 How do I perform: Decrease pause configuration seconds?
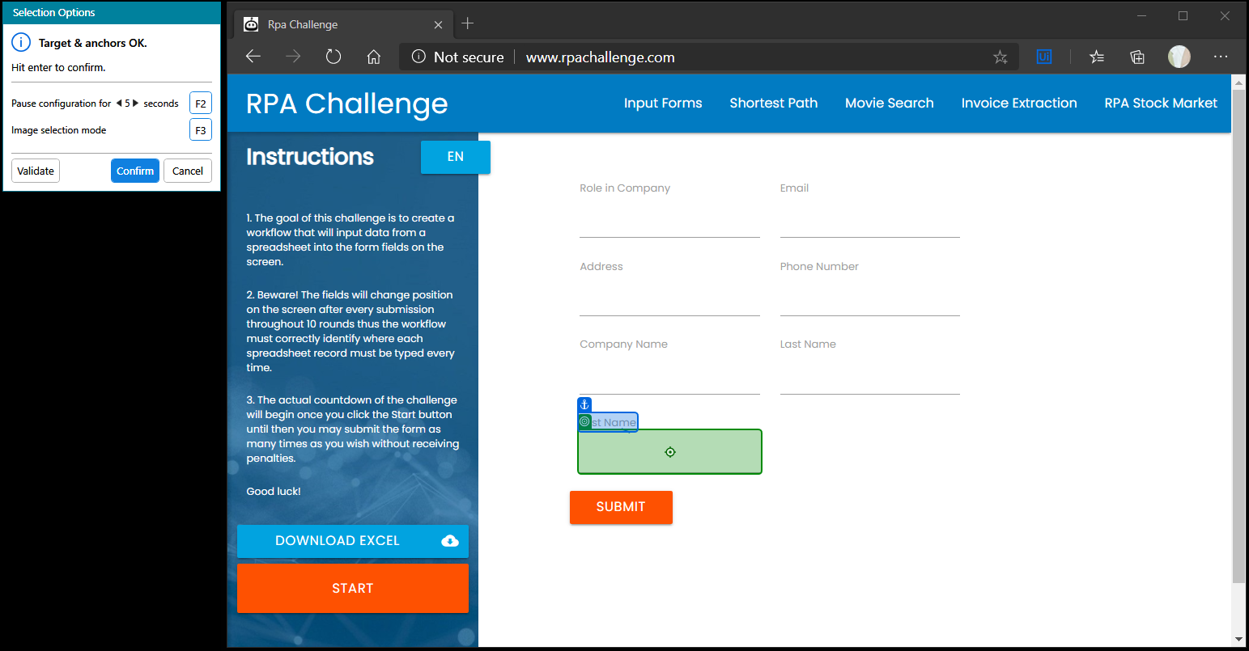coord(119,104)
